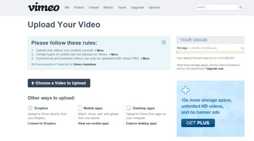Go to Upload in the top navigation
The image size is (254, 141).
point(154,7)
